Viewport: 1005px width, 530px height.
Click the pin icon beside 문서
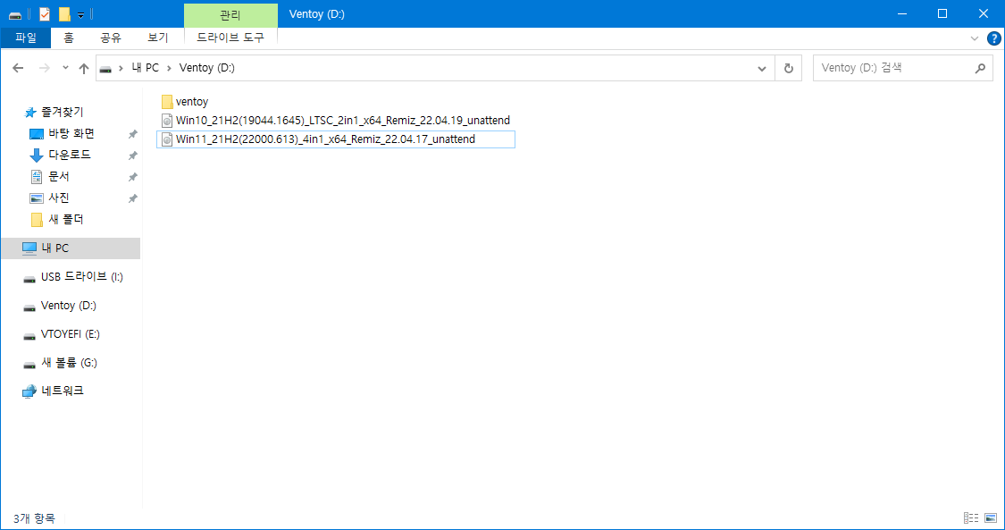[133, 177]
